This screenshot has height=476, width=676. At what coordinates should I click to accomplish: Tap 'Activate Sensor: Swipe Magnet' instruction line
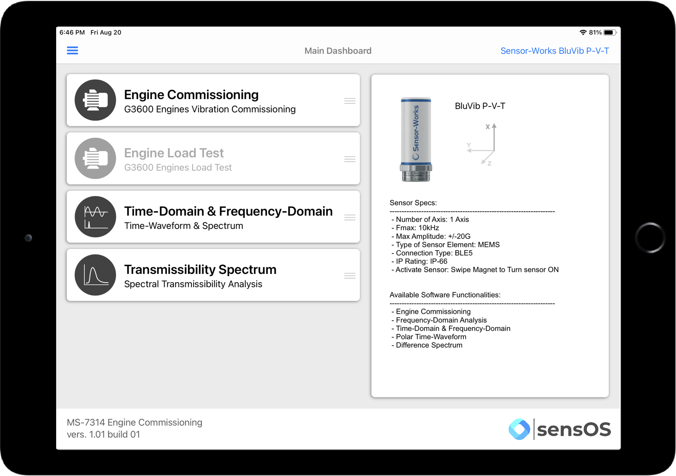tap(475, 270)
